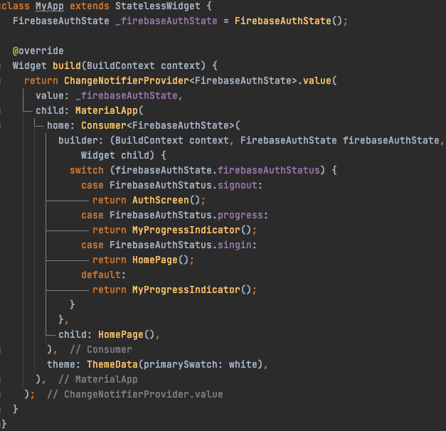Click the // ChangeNotifierProvider.value comment
This screenshot has height=431, width=446.
click(135, 394)
